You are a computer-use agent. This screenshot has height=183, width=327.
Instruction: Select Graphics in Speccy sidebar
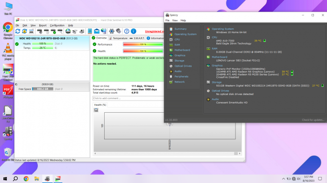(x=180, y=55)
